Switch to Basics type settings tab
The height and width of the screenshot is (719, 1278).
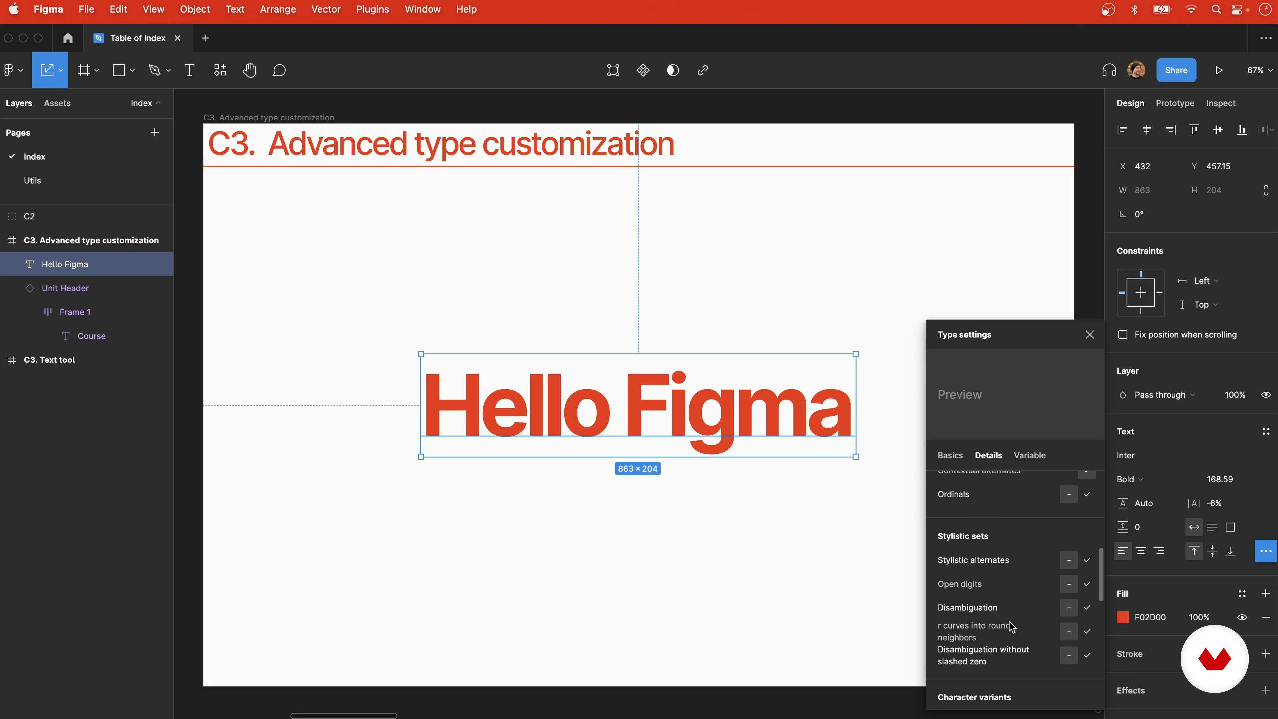click(950, 455)
